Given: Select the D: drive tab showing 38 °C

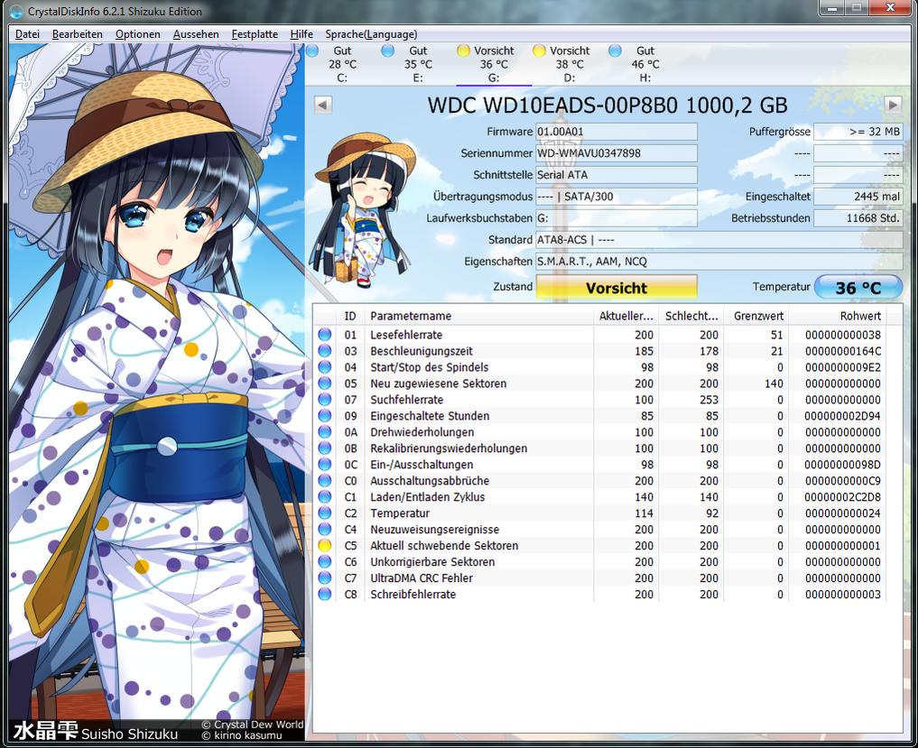Looking at the screenshot, I should (569, 64).
